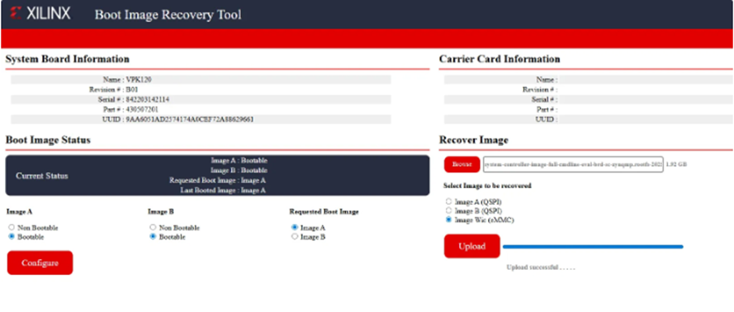The image size is (734, 312).
Task: Select Image B (QSPI) for recovery
Action: coord(448,210)
